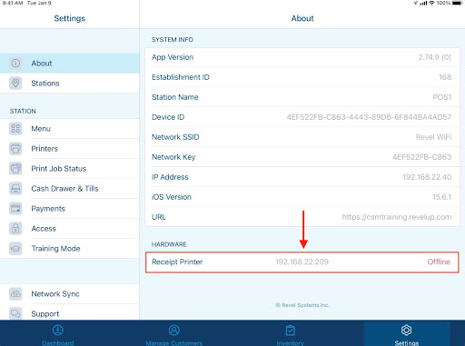The image size is (465, 346).
Task: Click the Inventory clipboard icon
Action: pos(291,330)
